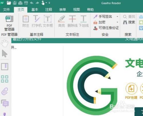Select the 文本框 text box tool
The height and width of the screenshot is (116, 143).
point(48,21)
